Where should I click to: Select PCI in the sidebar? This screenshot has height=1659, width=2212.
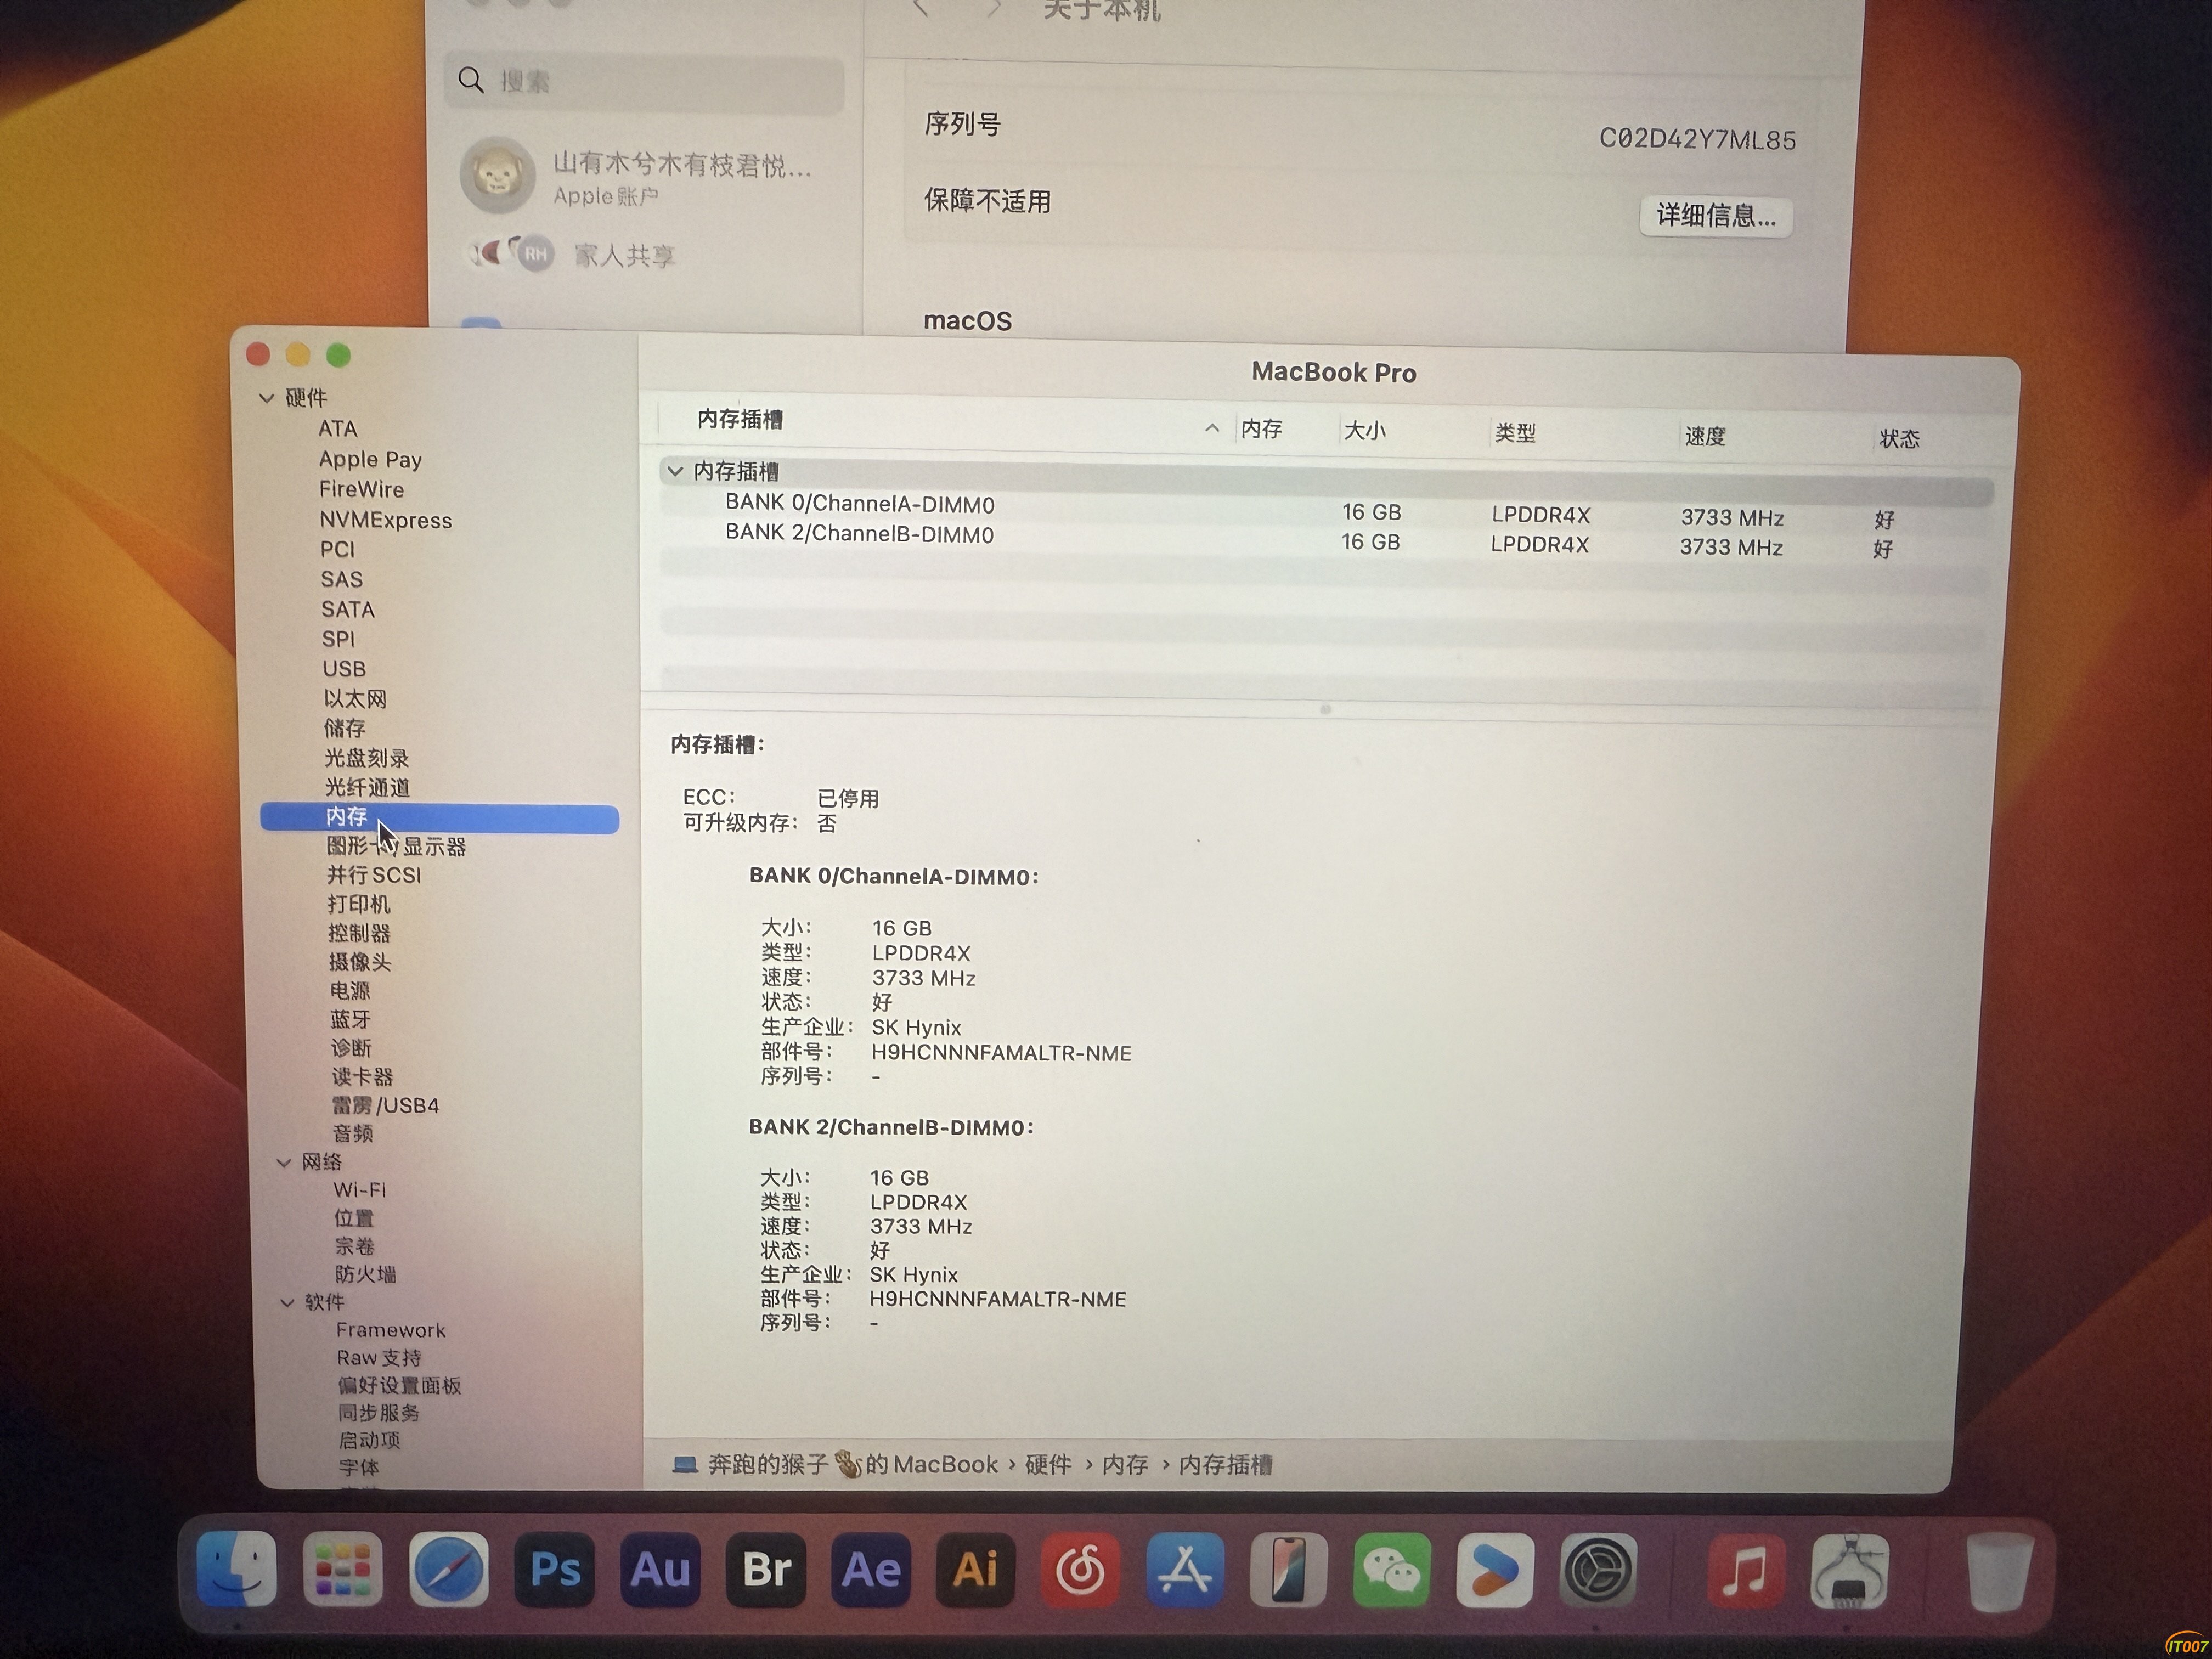[337, 549]
